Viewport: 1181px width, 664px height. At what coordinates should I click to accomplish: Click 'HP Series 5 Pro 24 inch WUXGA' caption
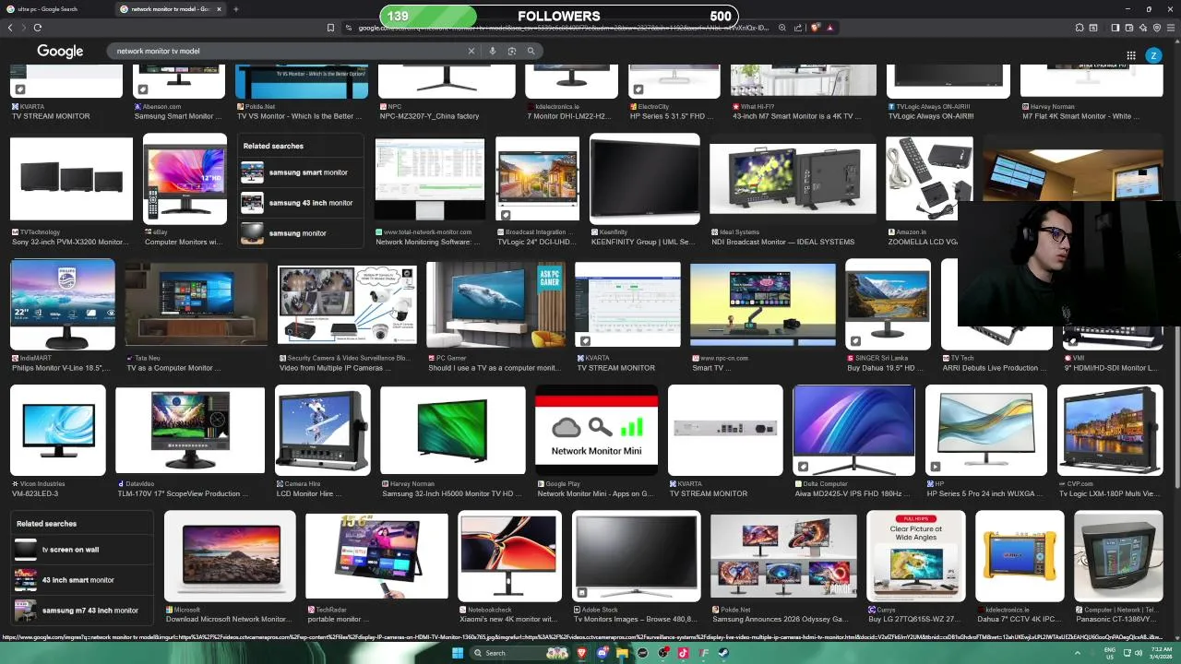[984, 493]
